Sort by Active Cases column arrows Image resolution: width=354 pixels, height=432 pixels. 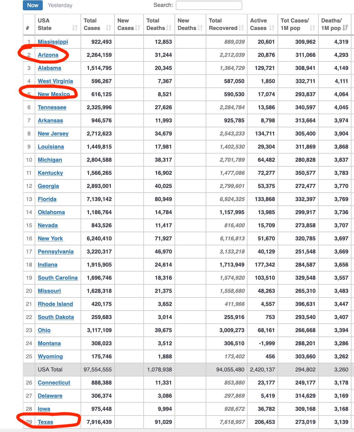(x=272, y=28)
